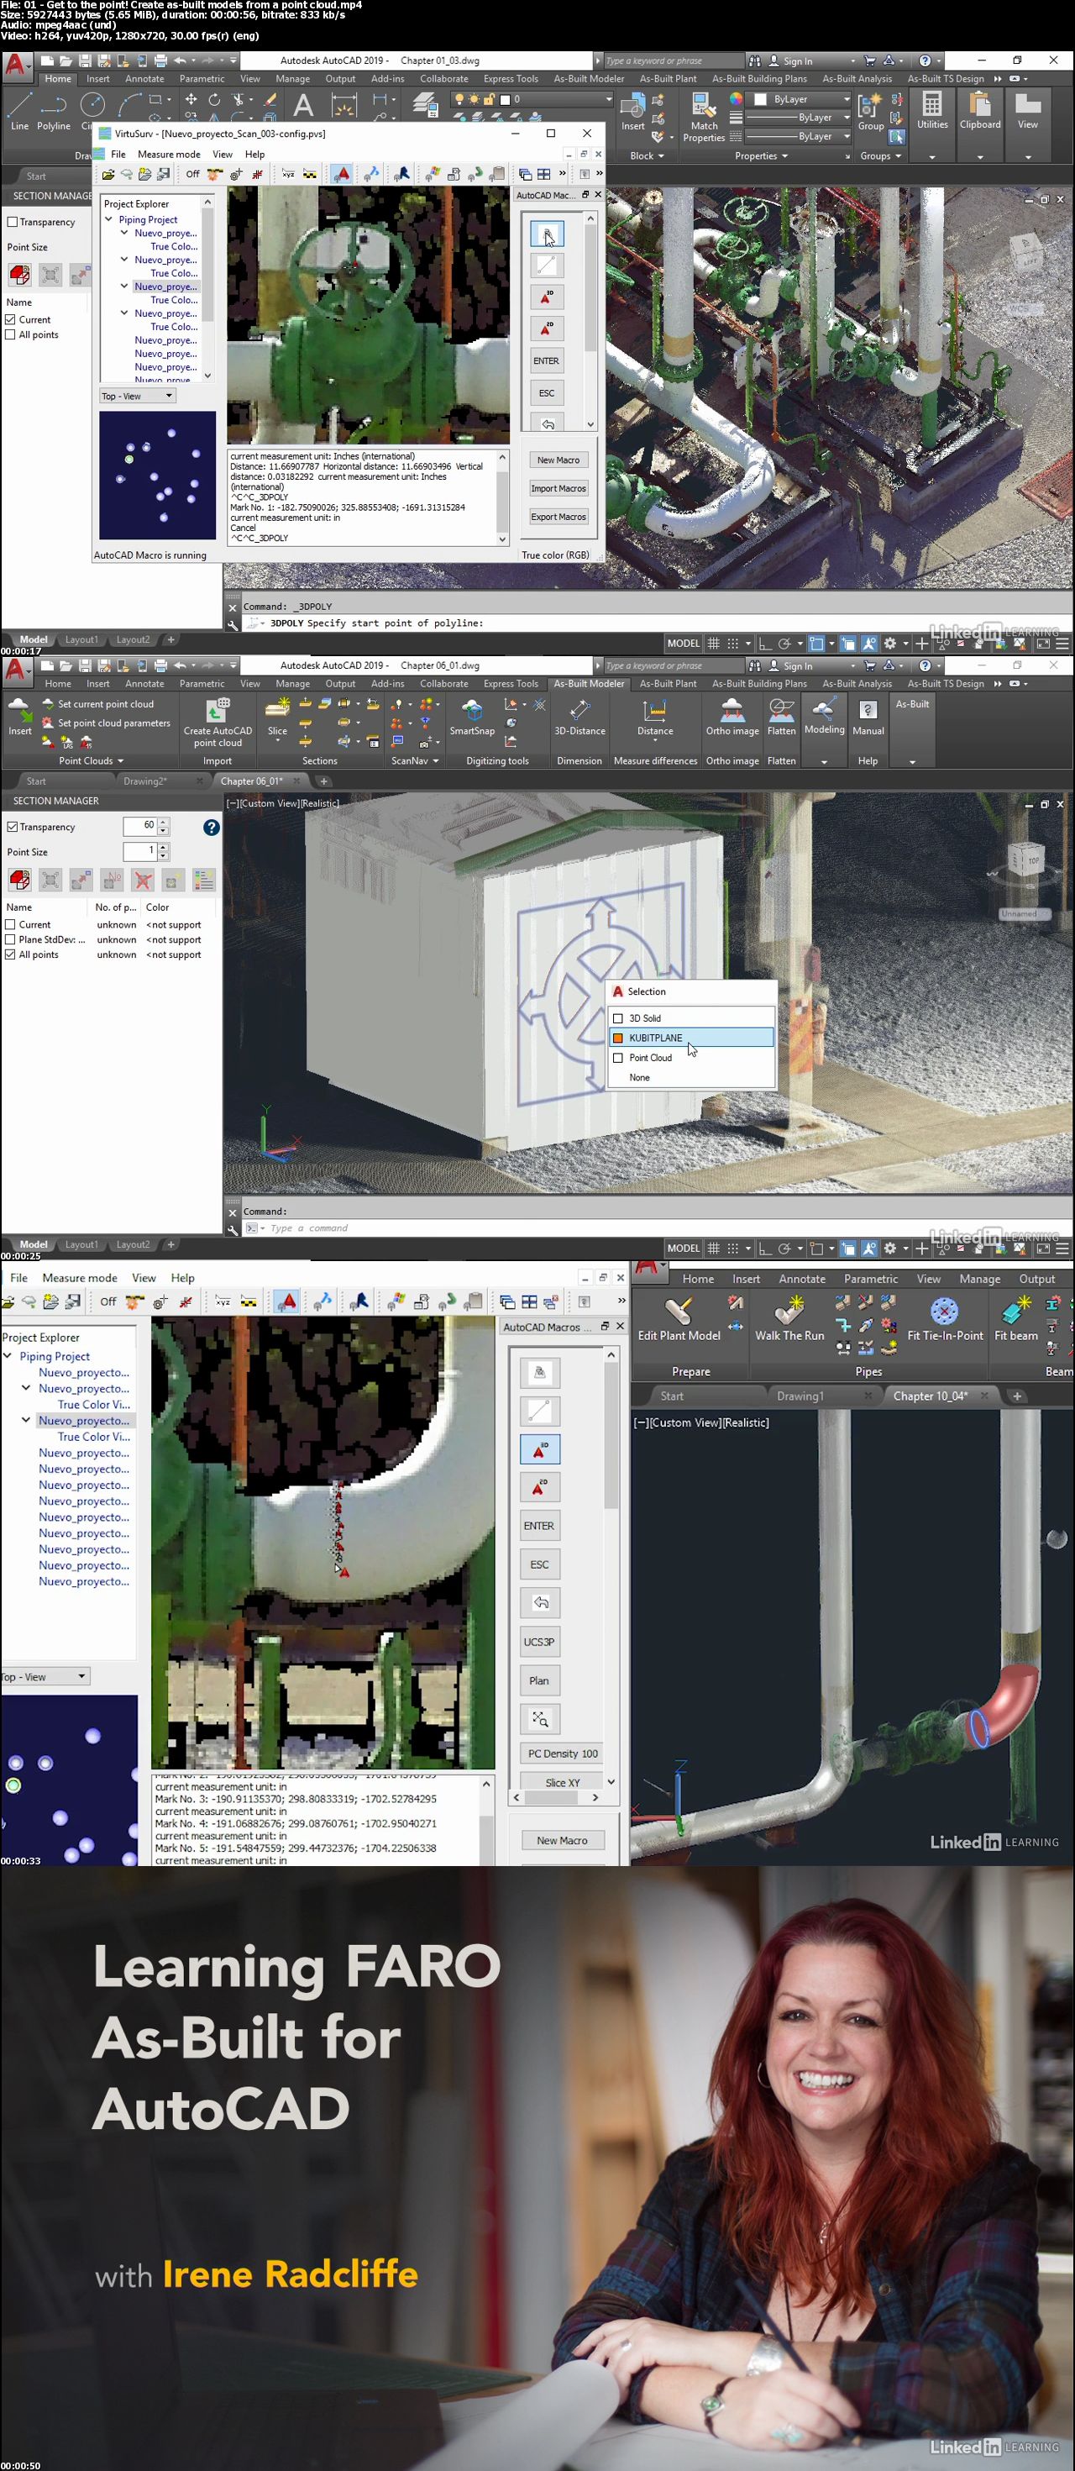Viewport: 1075px width, 2471px height.
Task: Open Top - View dropdown in small VirtuSurv window
Action: pyautogui.click(x=137, y=395)
